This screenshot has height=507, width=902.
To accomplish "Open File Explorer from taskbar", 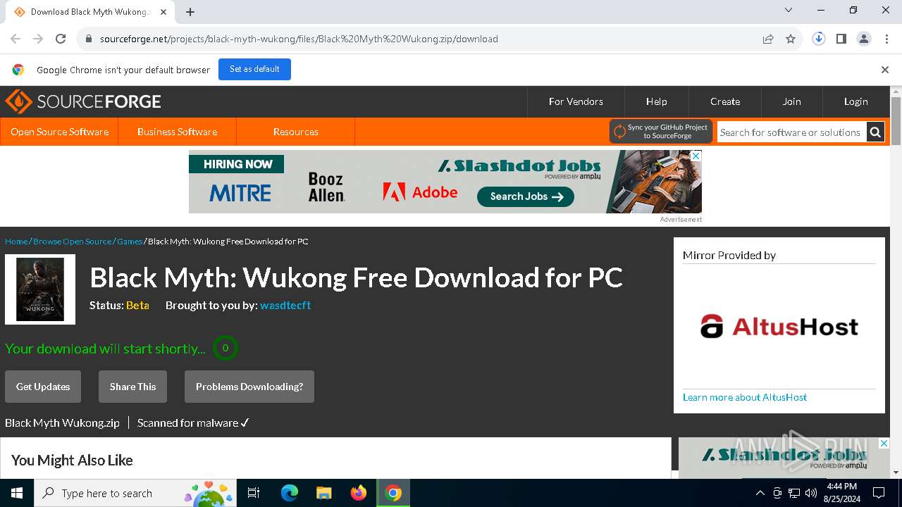I will click(323, 493).
